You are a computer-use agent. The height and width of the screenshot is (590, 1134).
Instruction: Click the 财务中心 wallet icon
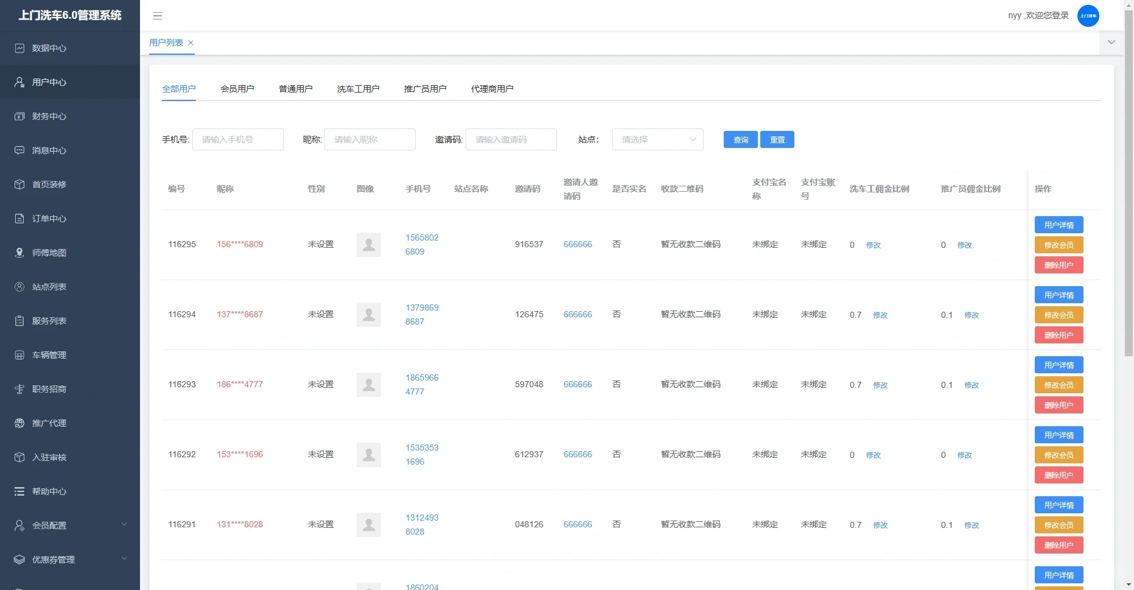[19, 116]
